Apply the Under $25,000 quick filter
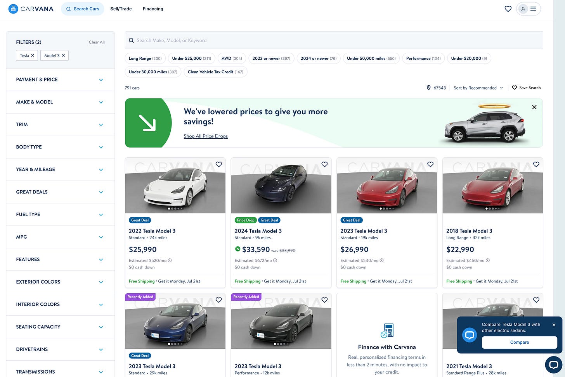The image size is (565, 377). 192,59
